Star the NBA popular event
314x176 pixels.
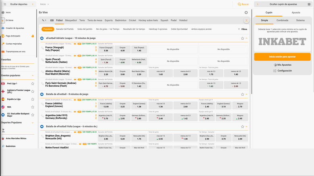click(x=33, y=107)
